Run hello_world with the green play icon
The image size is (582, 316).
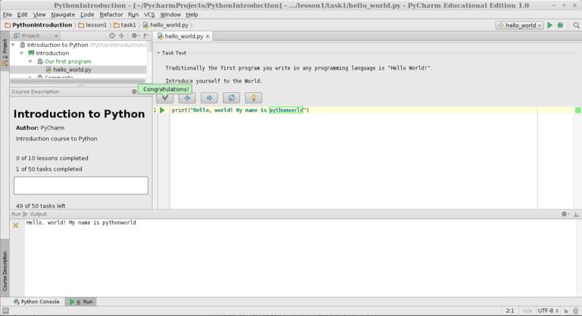point(550,25)
